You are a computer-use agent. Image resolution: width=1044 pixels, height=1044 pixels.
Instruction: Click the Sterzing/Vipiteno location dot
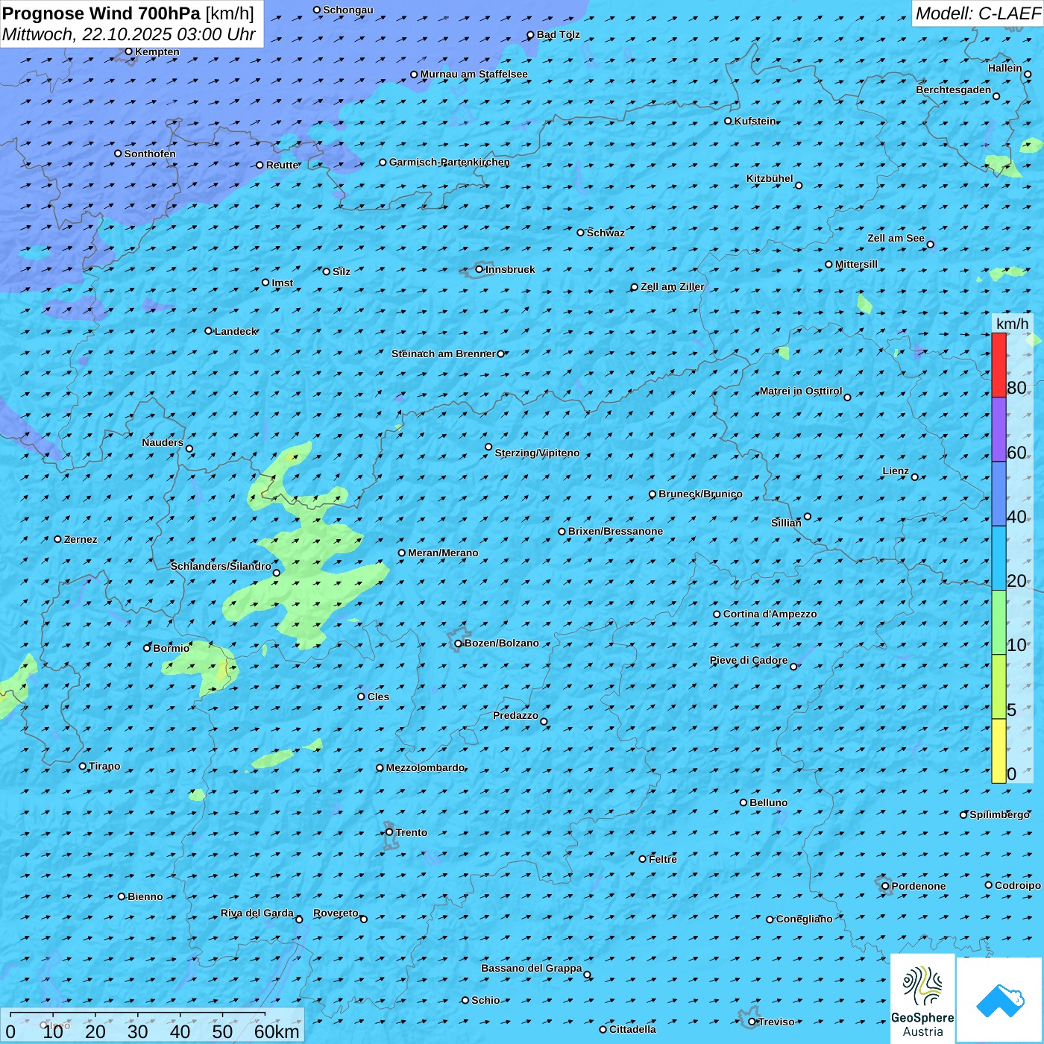[x=488, y=447]
